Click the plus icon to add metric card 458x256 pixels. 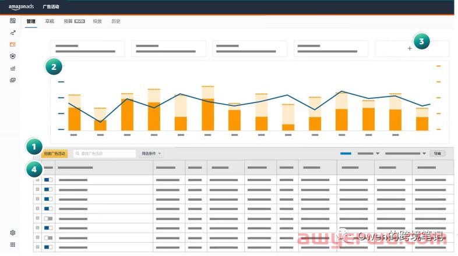(410, 49)
